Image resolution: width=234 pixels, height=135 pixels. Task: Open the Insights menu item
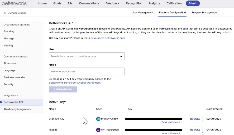(154, 3)
